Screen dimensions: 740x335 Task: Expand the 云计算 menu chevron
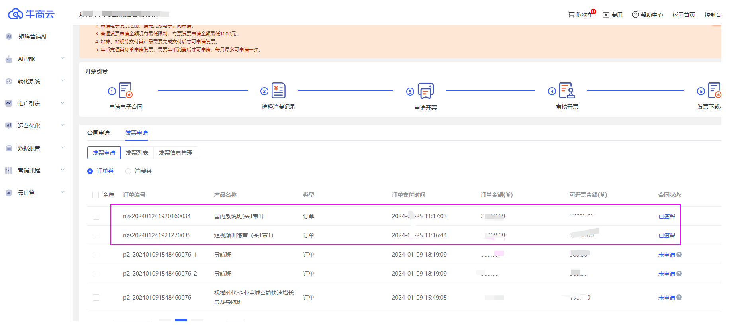click(x=63, y=192)
